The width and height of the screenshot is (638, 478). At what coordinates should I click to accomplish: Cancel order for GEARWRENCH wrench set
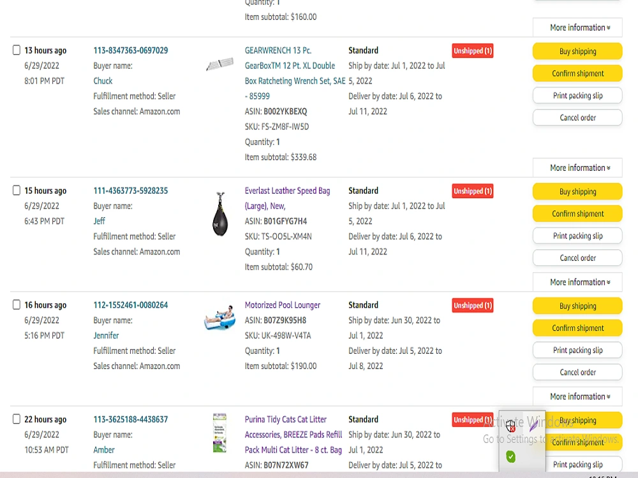click(577, 117)
